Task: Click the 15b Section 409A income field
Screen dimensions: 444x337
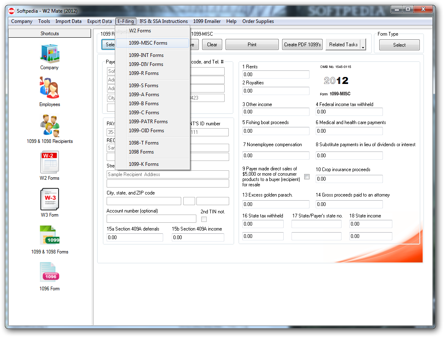Action: coord(198,237)
